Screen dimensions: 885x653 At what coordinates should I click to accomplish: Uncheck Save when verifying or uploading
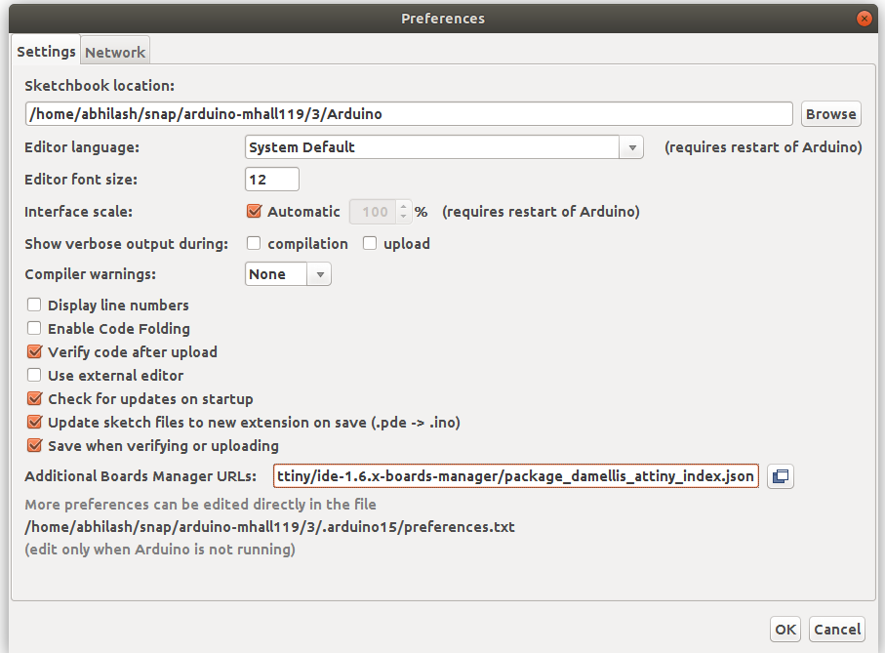pos(34,445)
